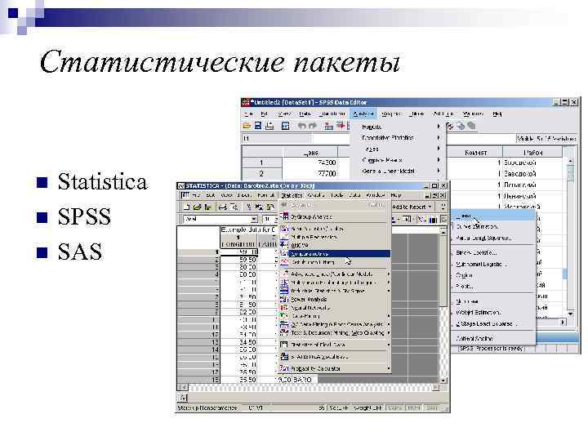Click the By Group Analysis menu icon
Viewport: 588px width, 441px height.
point(285,216)
